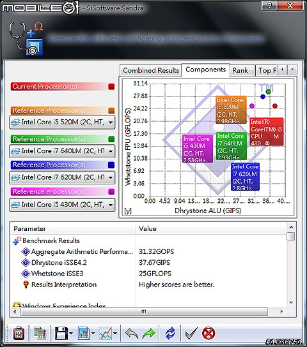Select the Results Interpretation row
The height and width of the screenshot is (347, 307).
pyautogui.click(x=59, y=284)
